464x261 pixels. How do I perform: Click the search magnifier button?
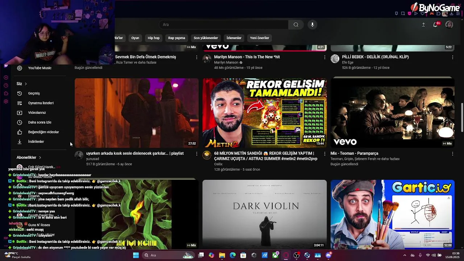(x=296, y=25)
